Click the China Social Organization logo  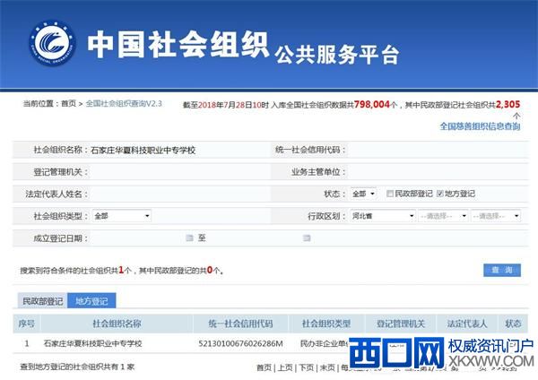tap(48, 45)
